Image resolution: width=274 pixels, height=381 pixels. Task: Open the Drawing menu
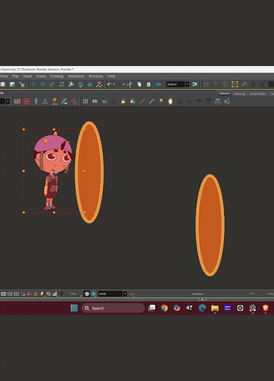point(57,76)
